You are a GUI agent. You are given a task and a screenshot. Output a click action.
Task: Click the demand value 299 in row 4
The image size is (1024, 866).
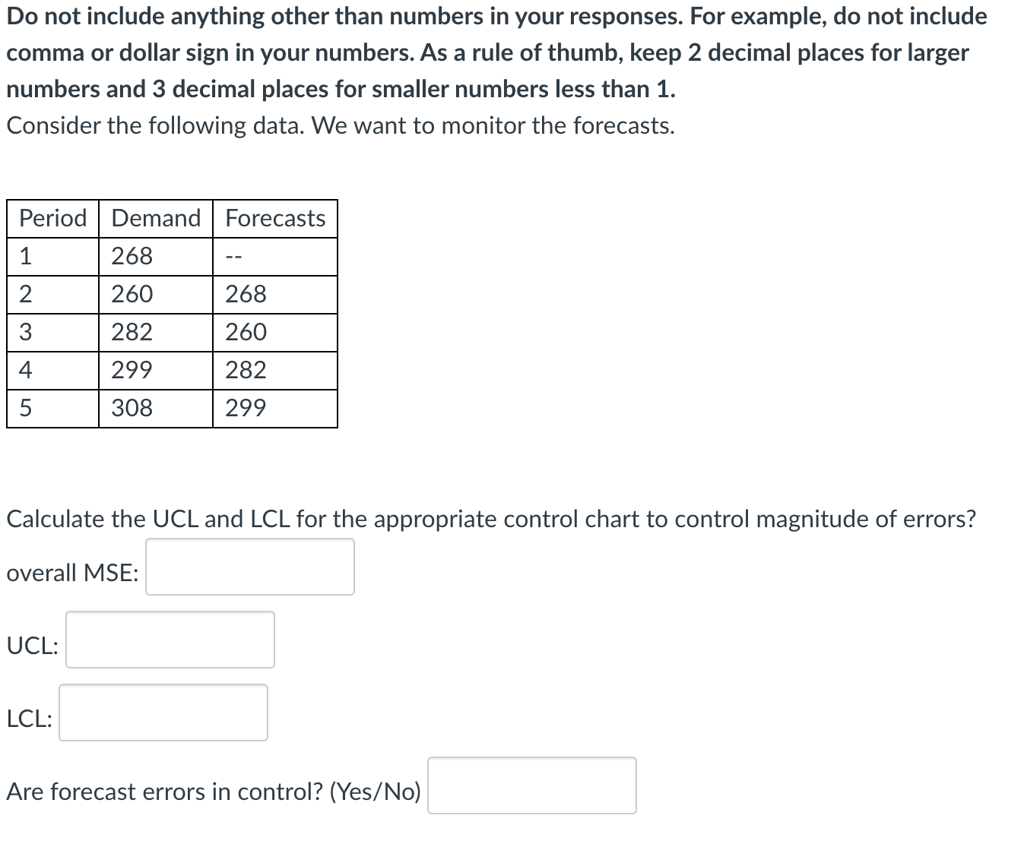[131, 370]
